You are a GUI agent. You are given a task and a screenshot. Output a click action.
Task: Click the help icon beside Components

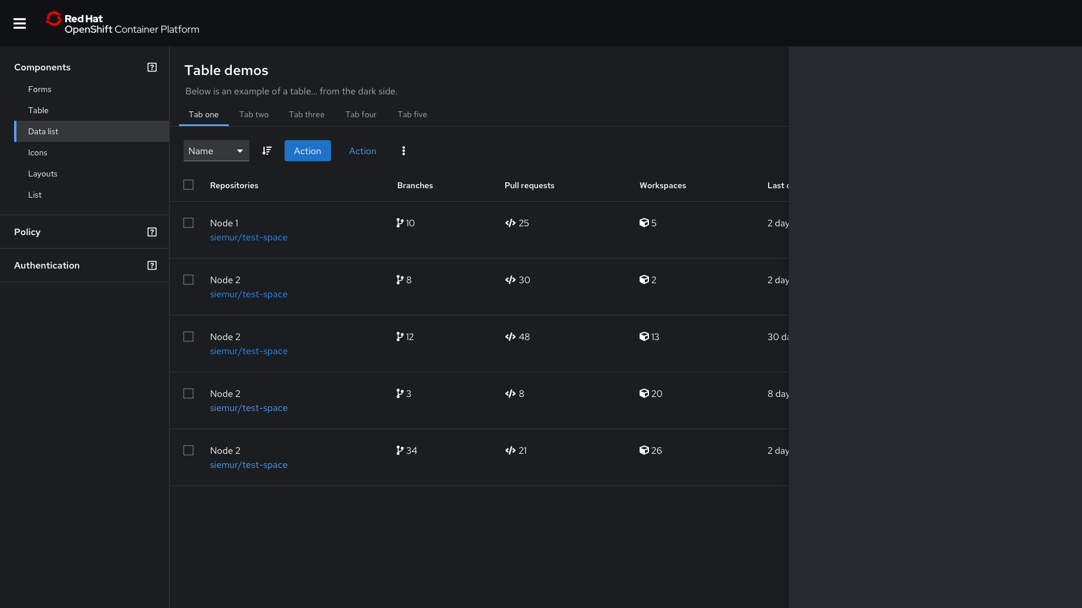[152, 67]
